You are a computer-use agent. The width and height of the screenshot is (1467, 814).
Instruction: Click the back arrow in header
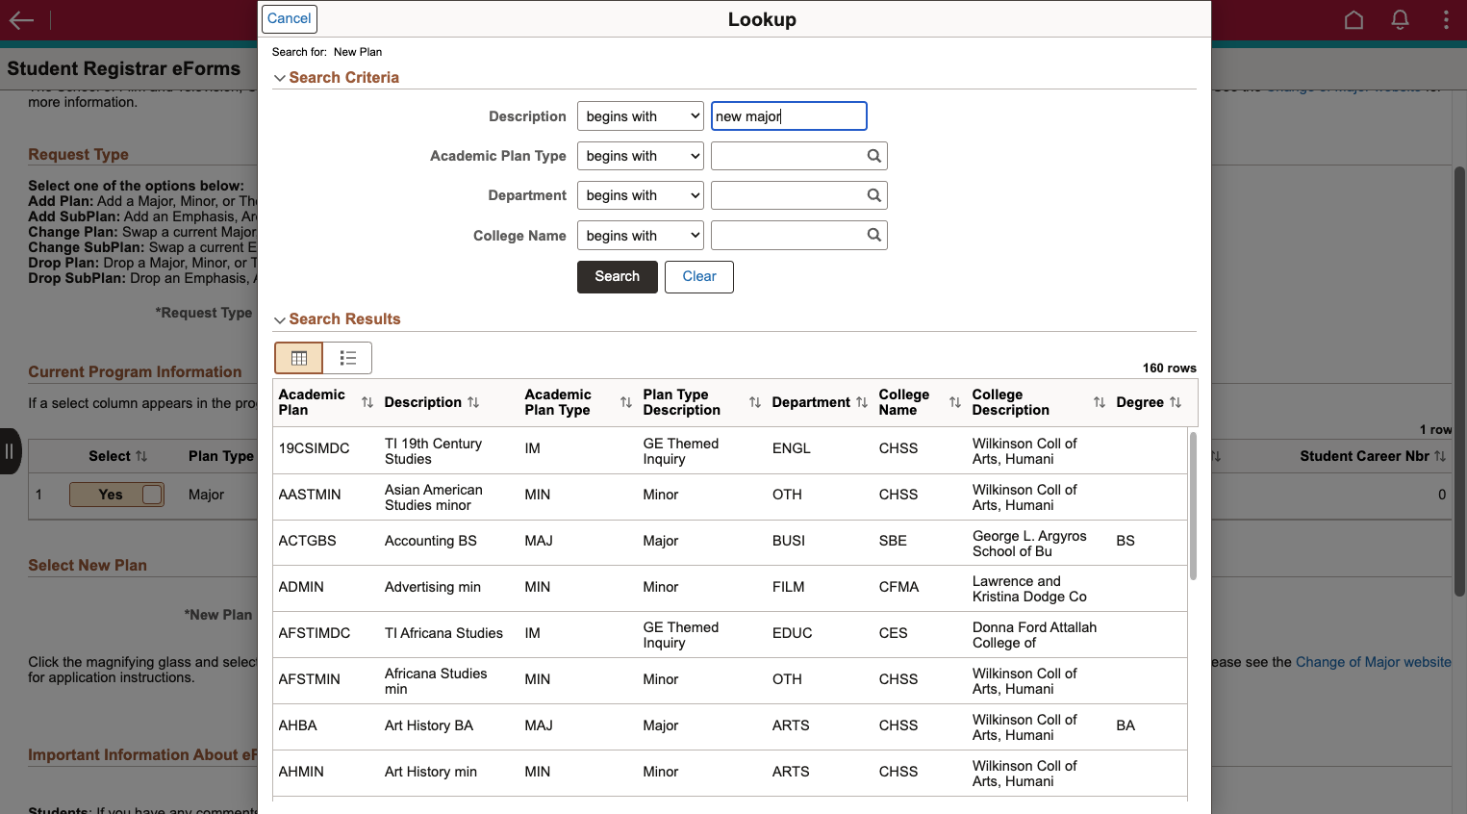(21, 20)
